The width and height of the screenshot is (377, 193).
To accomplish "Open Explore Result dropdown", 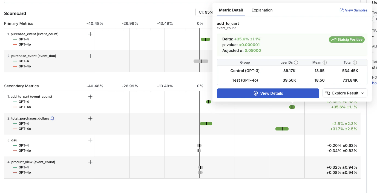I will pyautogui.click(x=345, y=93).
